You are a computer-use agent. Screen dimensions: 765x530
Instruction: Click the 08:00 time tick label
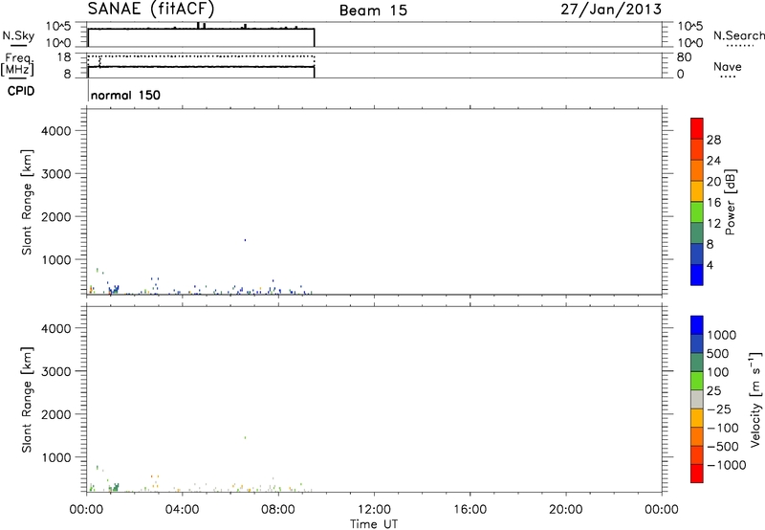pyautogui.click(x=278, y=510)
